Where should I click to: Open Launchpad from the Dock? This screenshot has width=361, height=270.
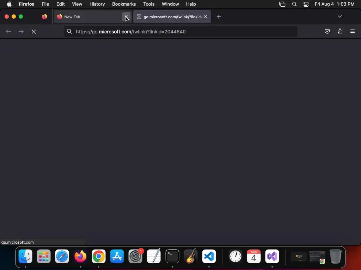tap(43, 256)
